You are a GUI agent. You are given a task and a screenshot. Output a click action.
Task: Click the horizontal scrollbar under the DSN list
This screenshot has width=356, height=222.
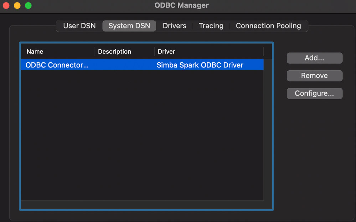coord(143,205)
